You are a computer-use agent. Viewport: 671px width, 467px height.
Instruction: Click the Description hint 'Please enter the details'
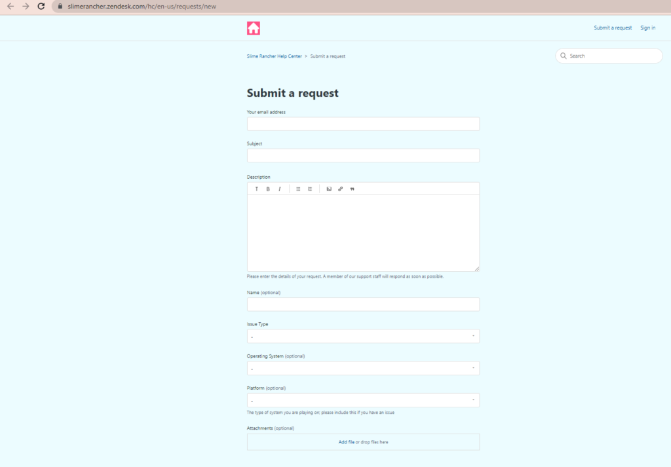pyautogui.click(x=345, y=276)
